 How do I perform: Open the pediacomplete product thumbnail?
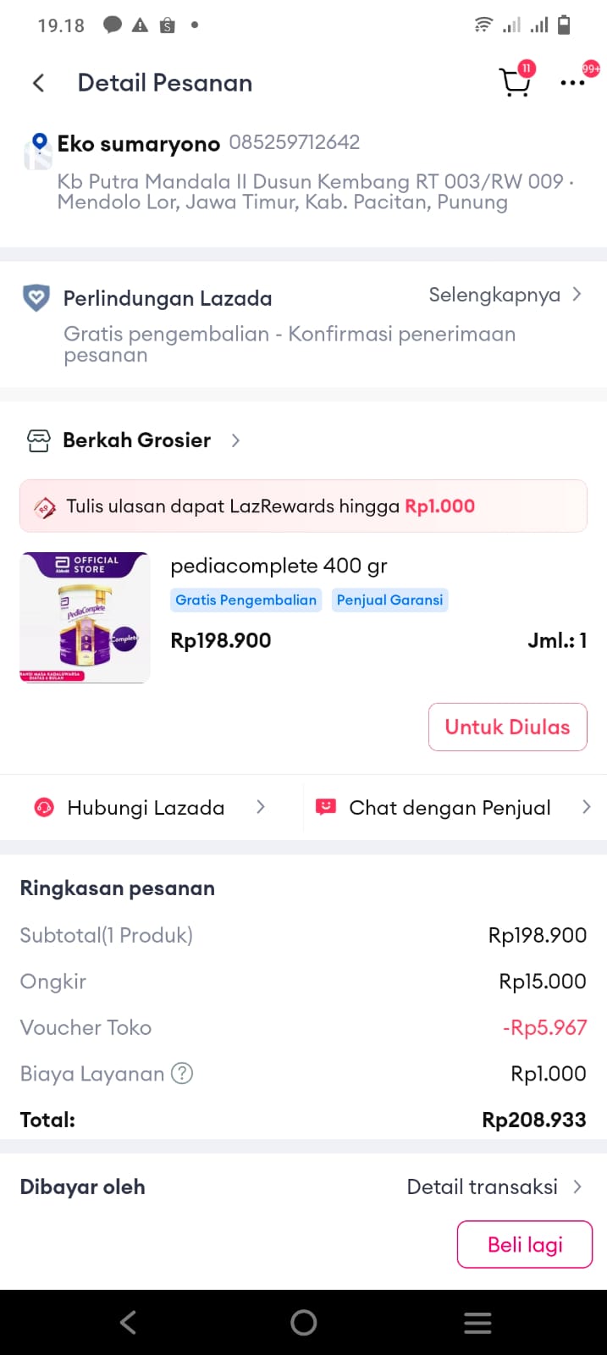point(85,617)
